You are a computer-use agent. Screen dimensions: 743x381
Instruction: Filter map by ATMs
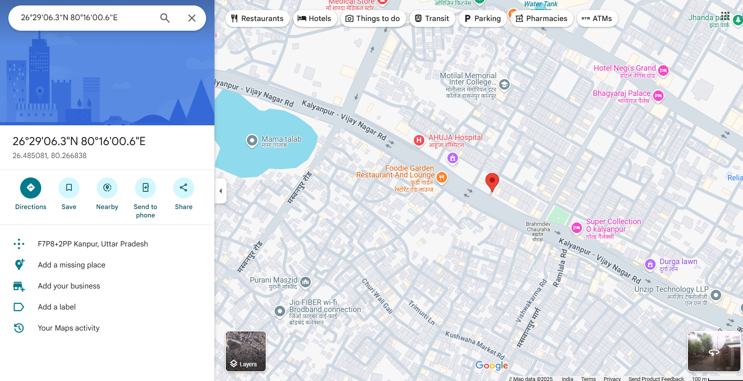coord(597,19)
